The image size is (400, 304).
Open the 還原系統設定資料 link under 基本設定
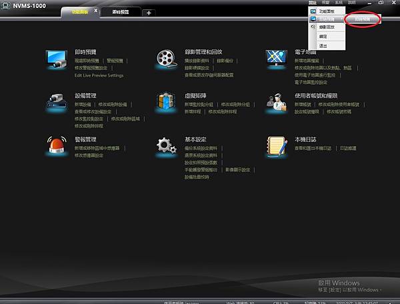pyautogui.click(x=201, y=155)
